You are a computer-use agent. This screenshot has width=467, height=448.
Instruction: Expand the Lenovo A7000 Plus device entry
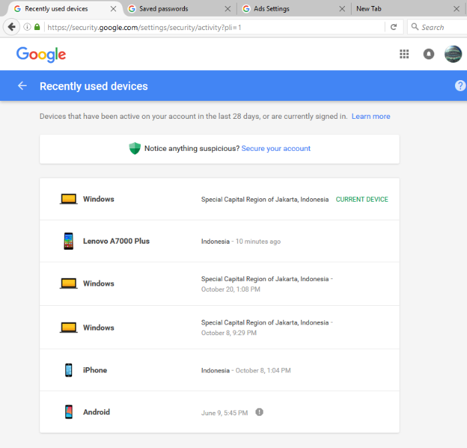219,241
